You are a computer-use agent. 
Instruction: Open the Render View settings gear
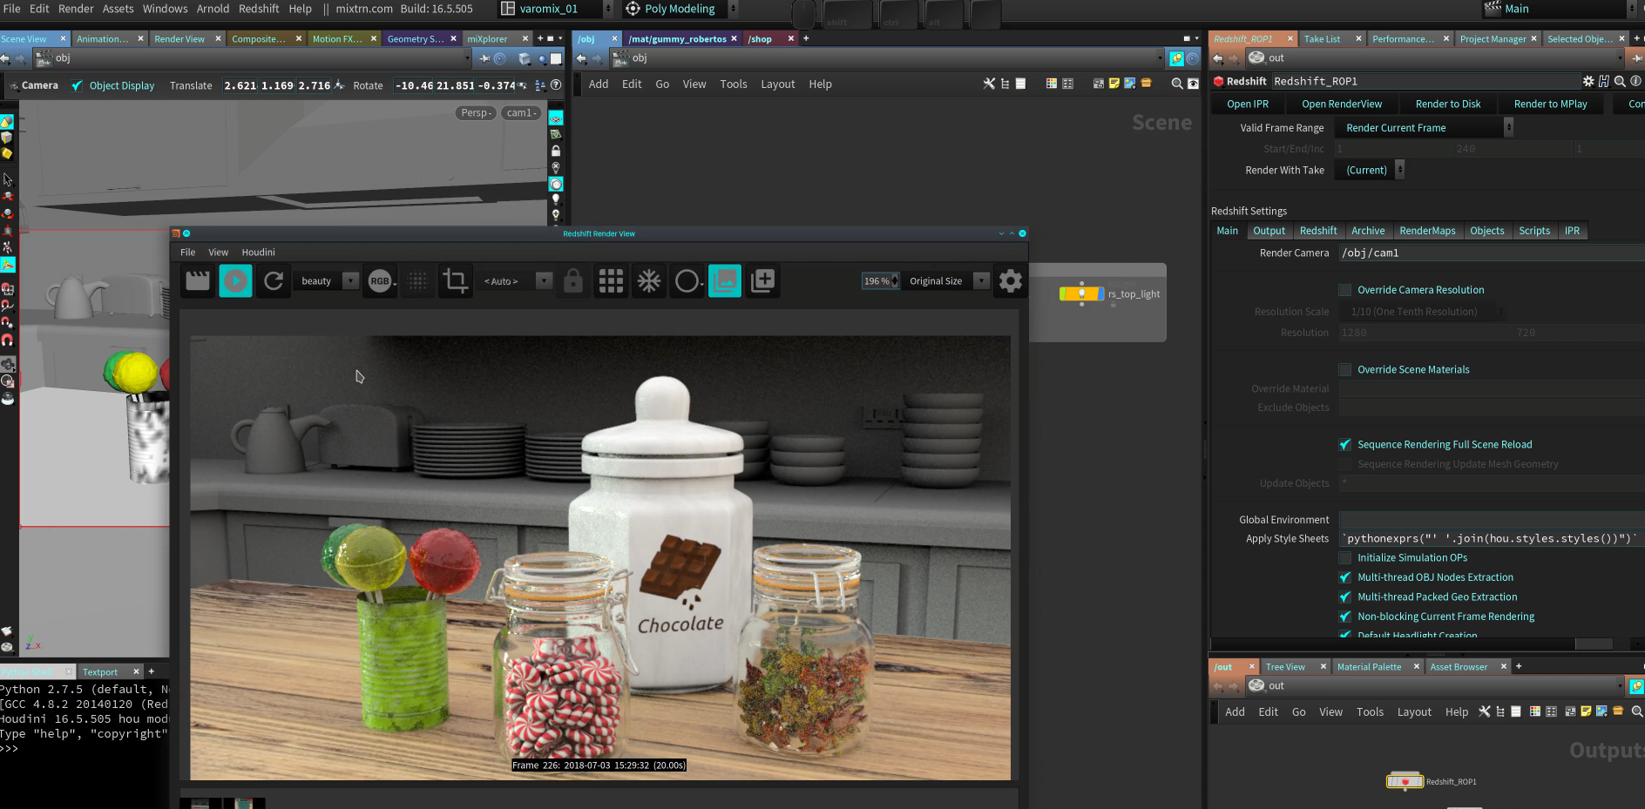tap(1009, 280)
